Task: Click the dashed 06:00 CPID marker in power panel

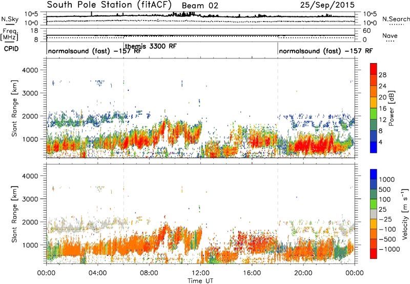Action: tap(124, 108)
